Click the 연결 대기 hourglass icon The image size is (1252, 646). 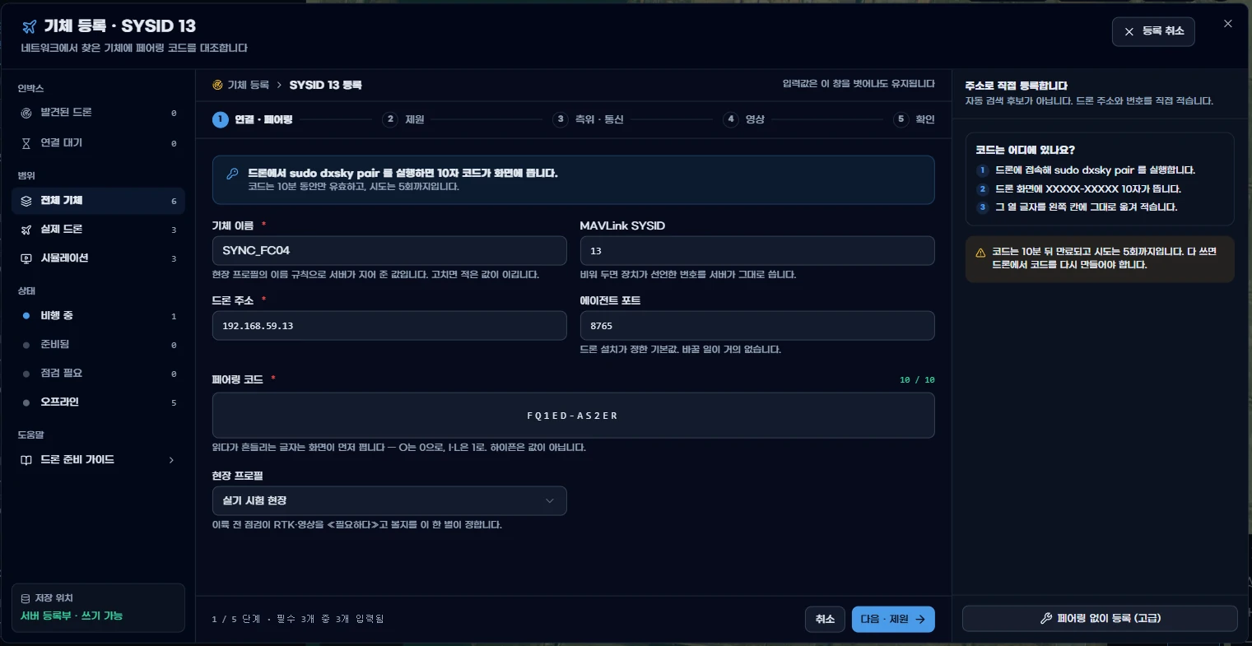[26, 143]
